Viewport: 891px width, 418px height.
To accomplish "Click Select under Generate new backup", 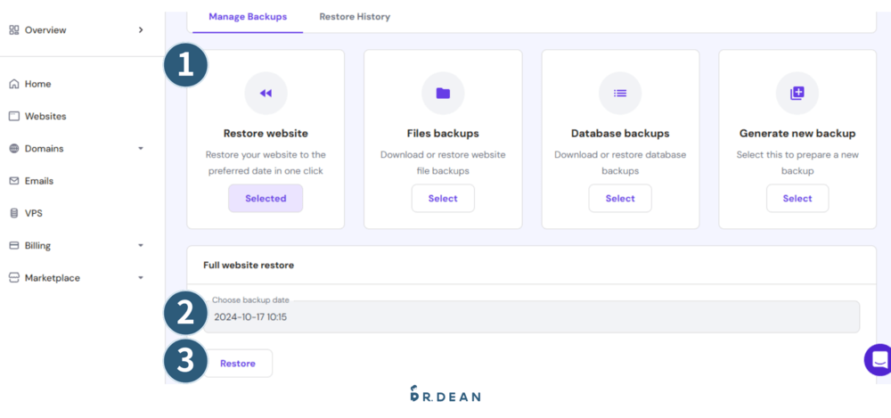I will click(x=797, y=199).
